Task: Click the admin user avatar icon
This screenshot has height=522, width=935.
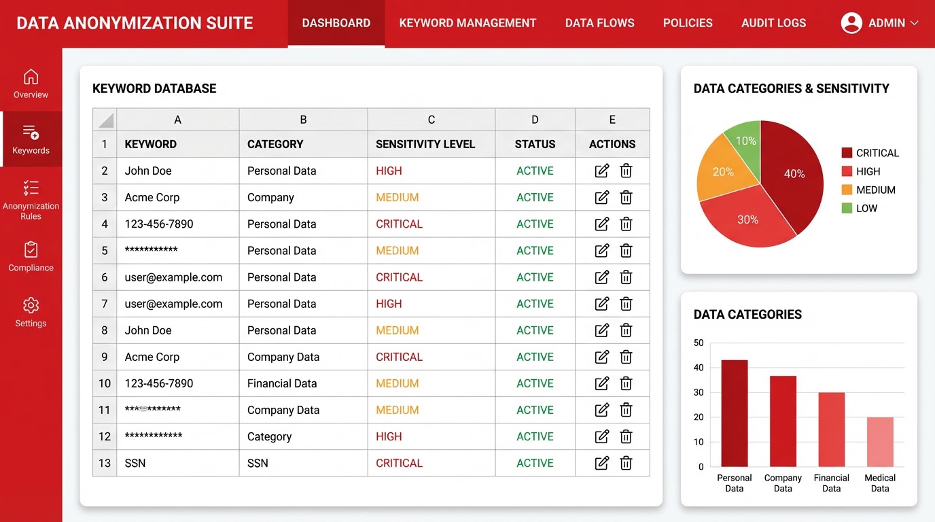Action: pos(851,23)
